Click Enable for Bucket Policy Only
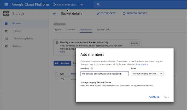 point(134,43)
